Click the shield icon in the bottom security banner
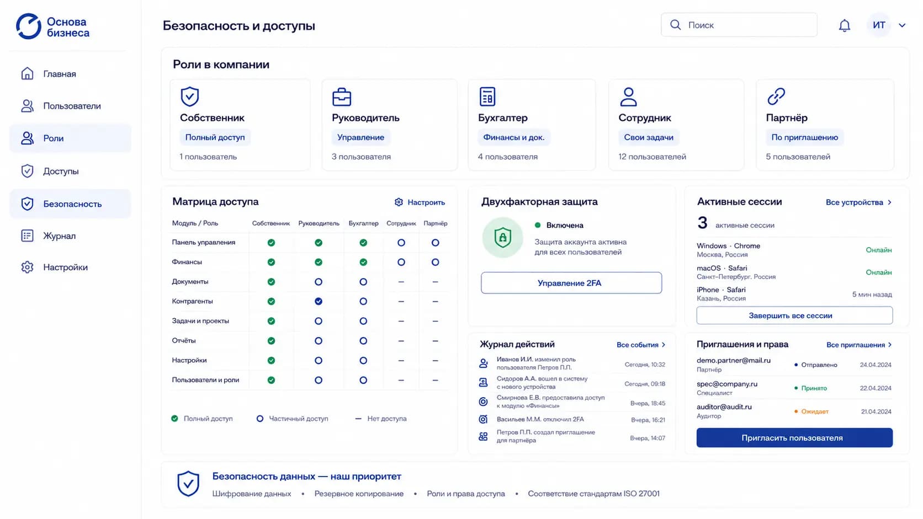 point(188,484)
